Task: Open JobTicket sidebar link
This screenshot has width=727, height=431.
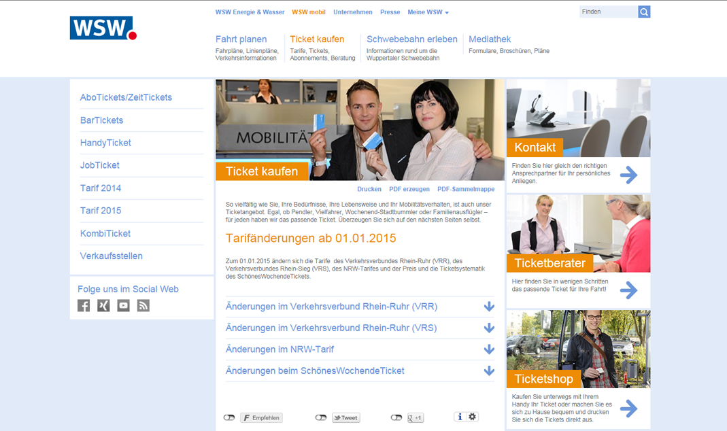Action: pyautogui.click(x=100, y=165)
